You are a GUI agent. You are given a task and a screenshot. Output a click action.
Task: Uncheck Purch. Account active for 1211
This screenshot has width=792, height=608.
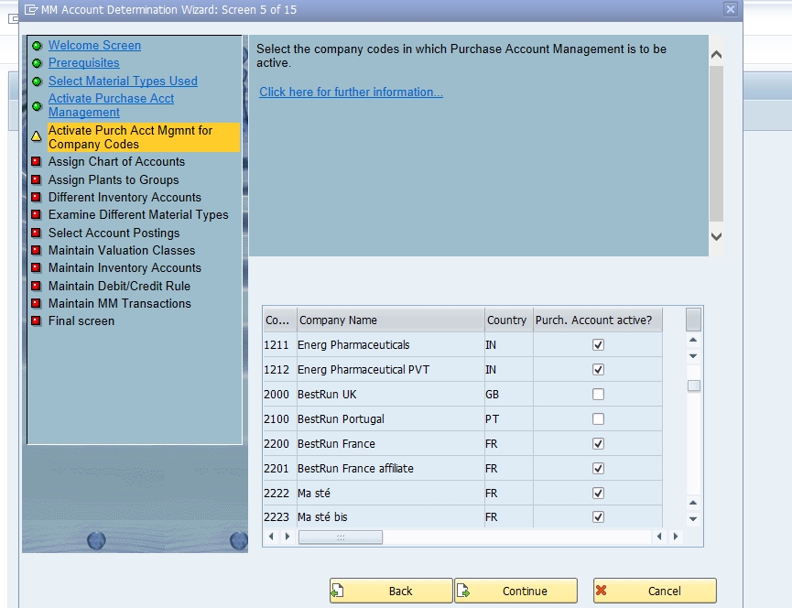[598, 345]
